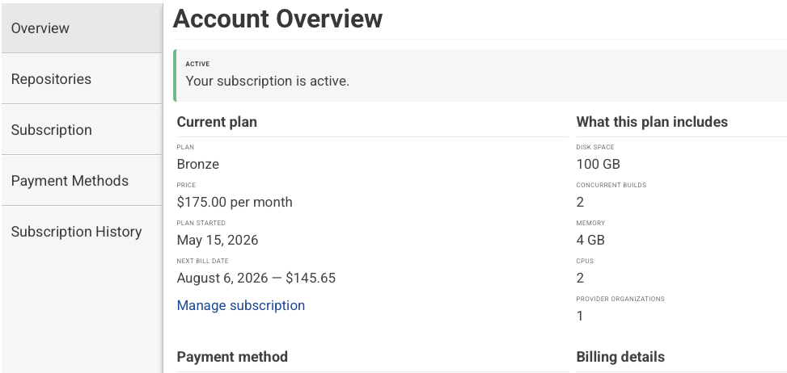Click the 4 GB memory value
787x373 pixels.
pyautogui.click(x=590, y=240)
